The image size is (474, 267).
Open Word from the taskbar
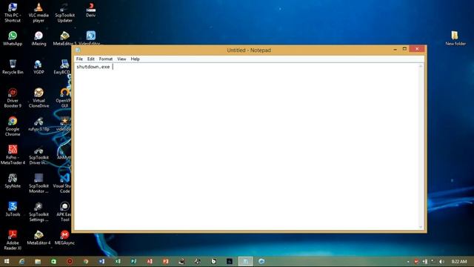tap(101, 261)
